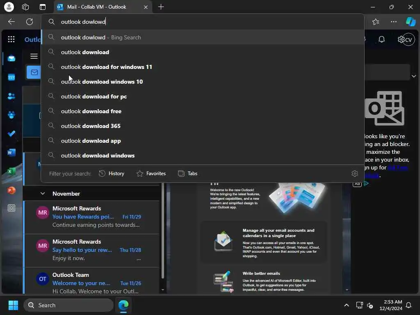Choose 'outlook download windows 10' suggestion
The width and height of the screenshot is (420, 315).
tap(203, 82)
